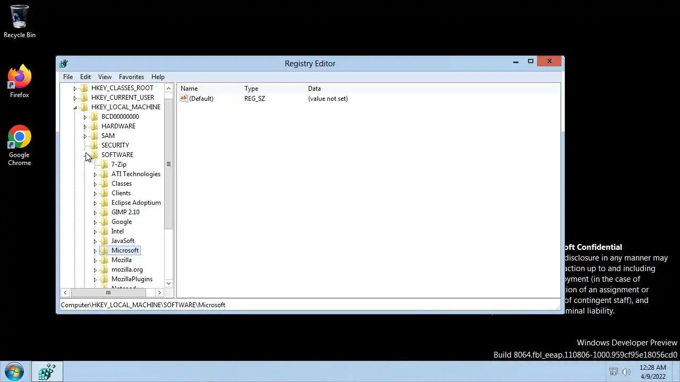680x382 pixels.
Task: Open Registry Editor title bar system icon
Action: 64,63
